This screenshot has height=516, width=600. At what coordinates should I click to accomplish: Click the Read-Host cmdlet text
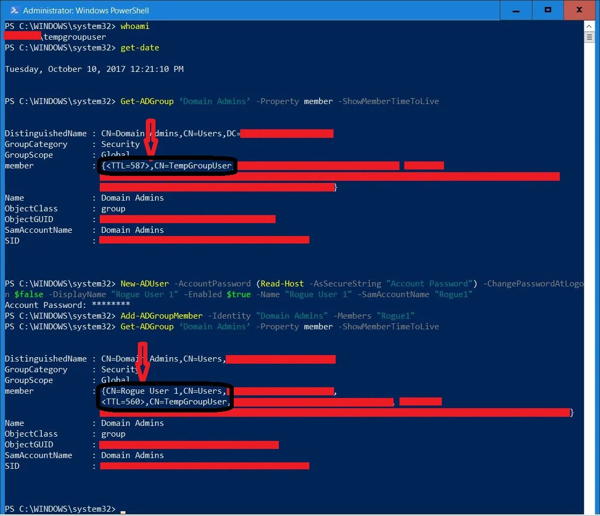(282, 283)
